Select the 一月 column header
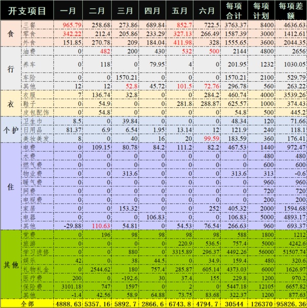Viewport: 307px width, 308px height. pyautogui.click(x=68, y=10)
